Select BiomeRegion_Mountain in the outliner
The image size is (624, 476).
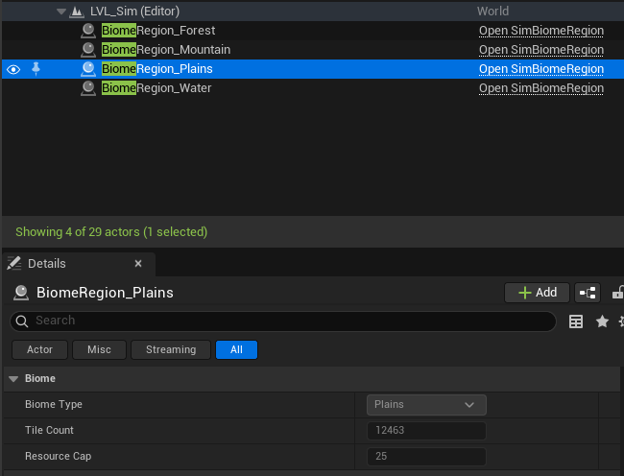[166, 50]
